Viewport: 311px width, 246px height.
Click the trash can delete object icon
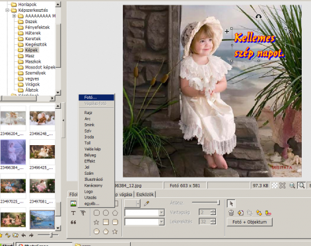(x=231, y=212)
